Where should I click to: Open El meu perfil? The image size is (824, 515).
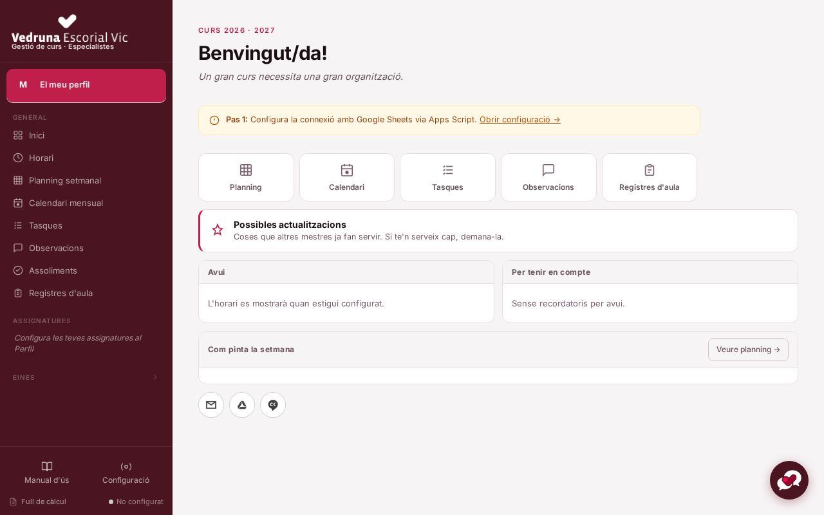click(86, 86)
